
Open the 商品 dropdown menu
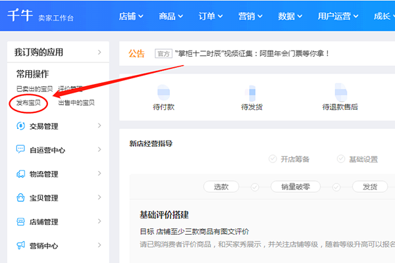click(x=171, y=16)
